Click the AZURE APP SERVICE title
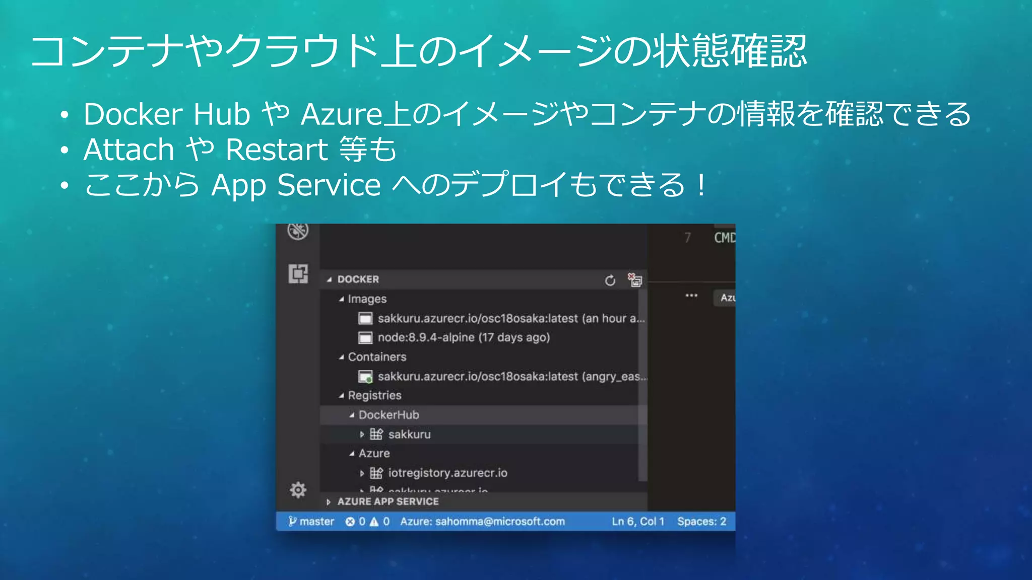This screenshot has height=580, width=1032. coord(388,502)
